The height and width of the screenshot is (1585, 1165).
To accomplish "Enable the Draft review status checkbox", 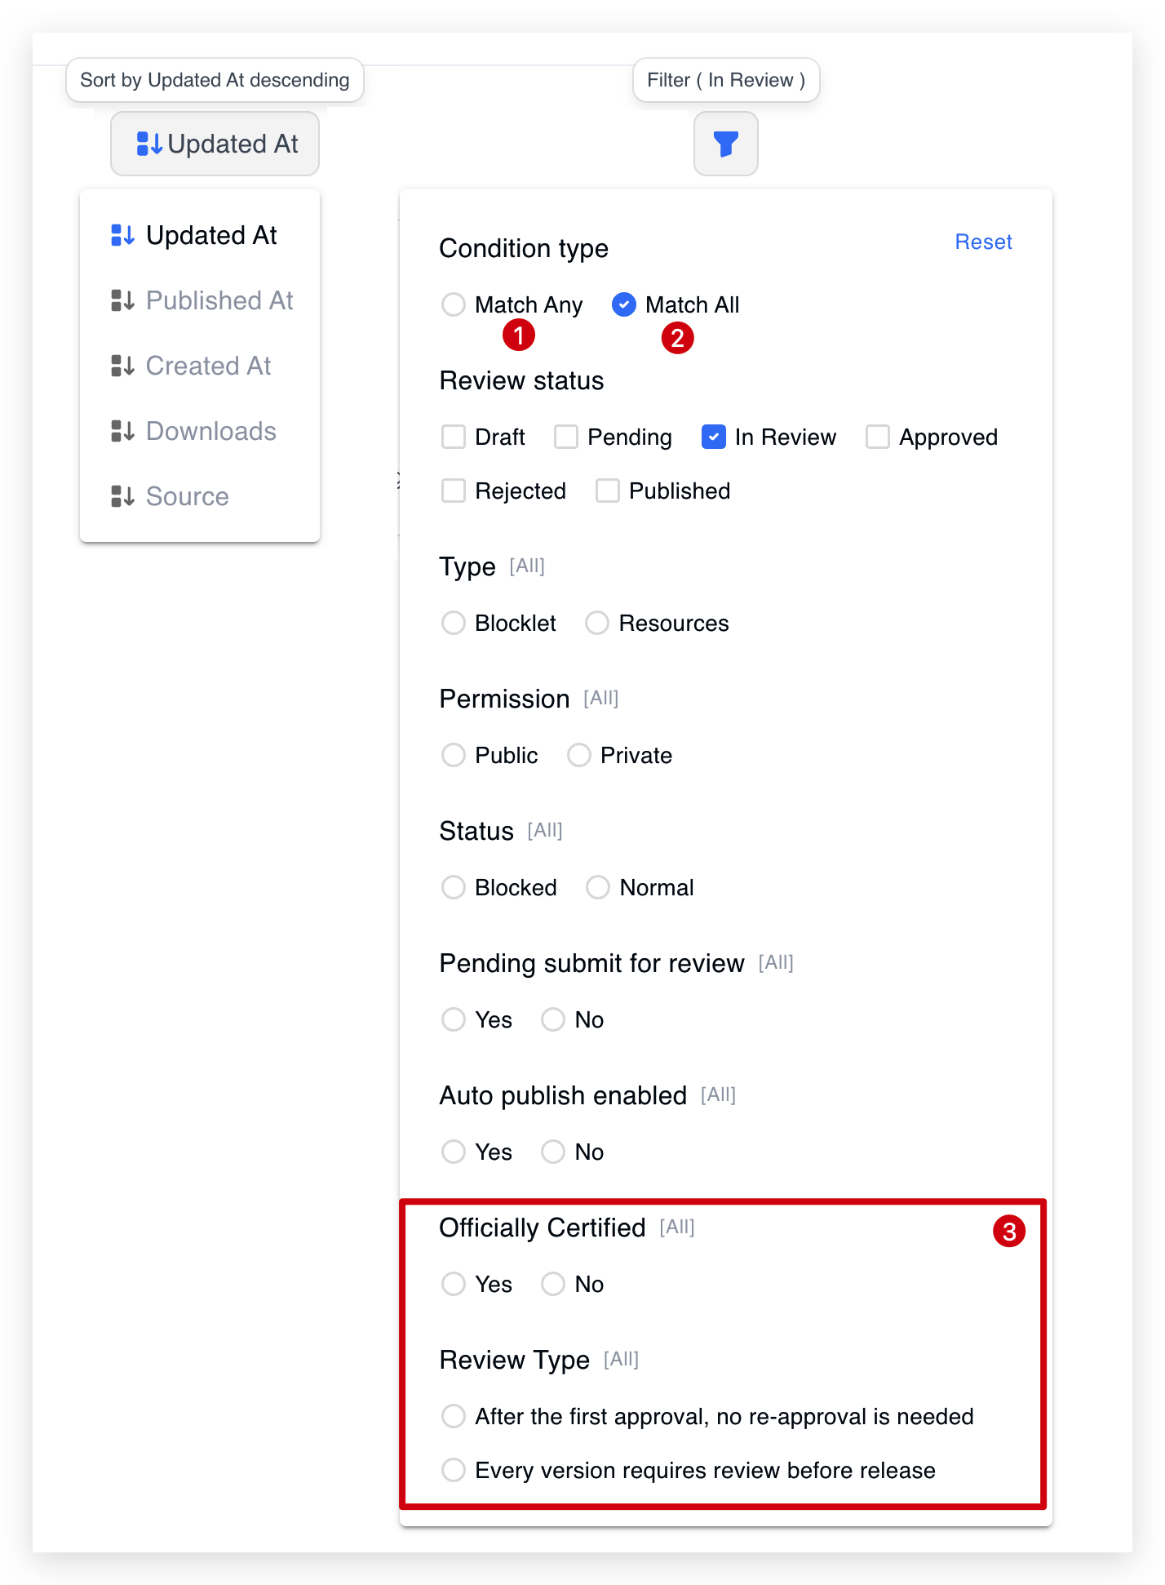I will 454,437.
